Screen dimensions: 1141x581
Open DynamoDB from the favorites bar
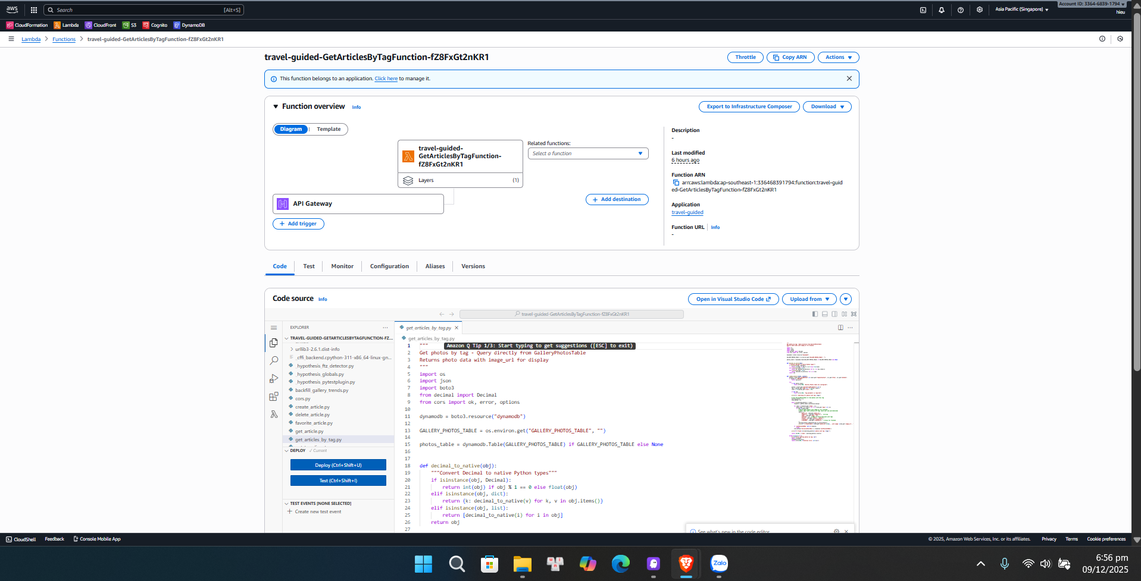[x=189, y=25]
